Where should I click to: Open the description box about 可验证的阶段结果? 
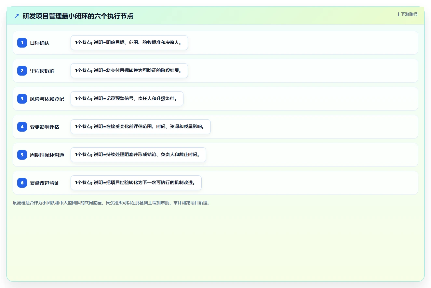point(129,71)
